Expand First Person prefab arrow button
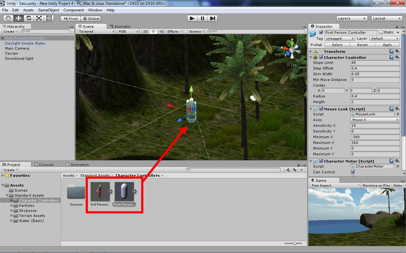 point(134,191)
